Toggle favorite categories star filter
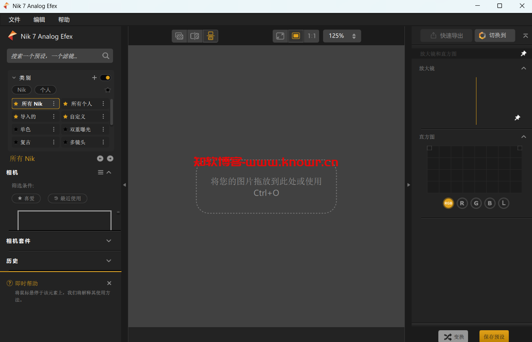Image resolution: width=532 pixels, height=342 pixels. tap(108, 90)
